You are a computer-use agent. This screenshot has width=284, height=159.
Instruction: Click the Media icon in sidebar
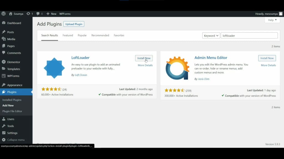pos(4,39)
